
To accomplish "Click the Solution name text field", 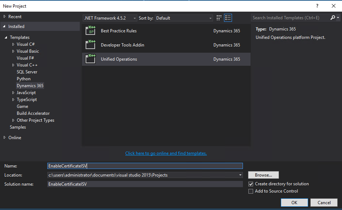I will tap(145, 184).
